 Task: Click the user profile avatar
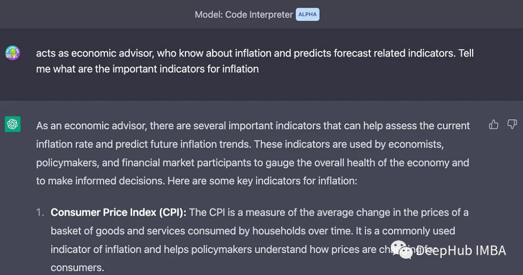point(13,53)
